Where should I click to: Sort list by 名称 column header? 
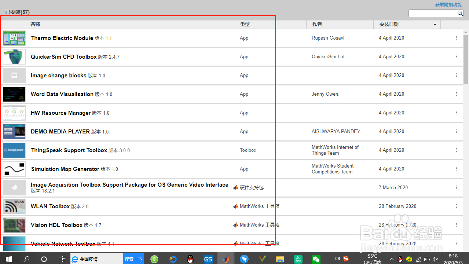[35, 24]
